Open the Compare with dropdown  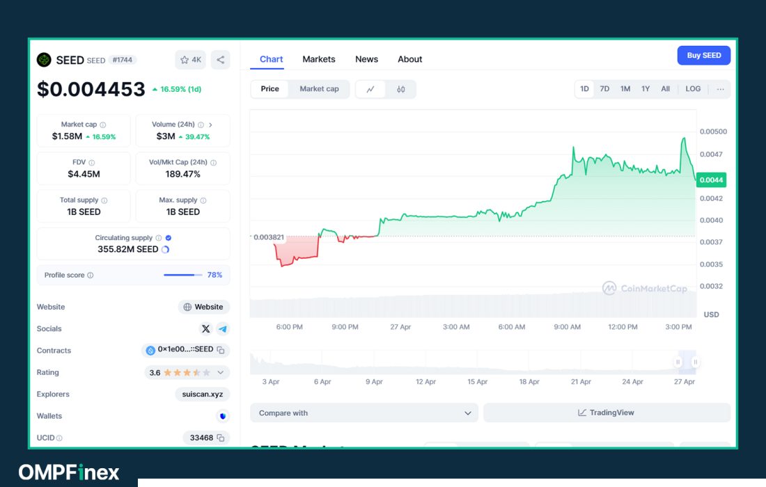pos(364,413)
